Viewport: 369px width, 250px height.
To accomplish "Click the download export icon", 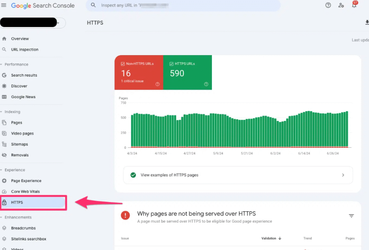I will coord(366,23).
